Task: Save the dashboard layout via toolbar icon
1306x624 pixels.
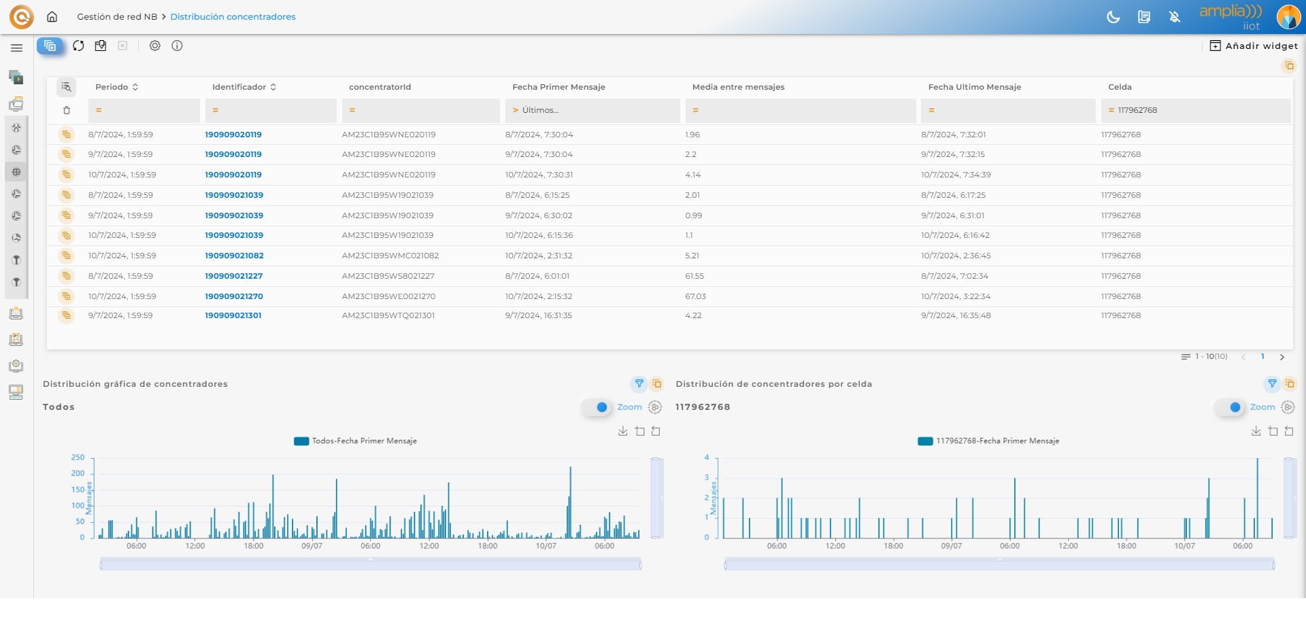Action: pyautogui.click(x=101, y=46)
